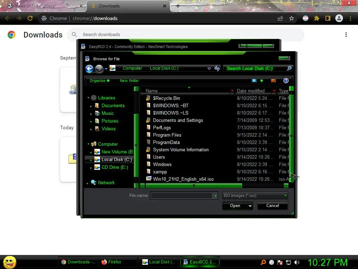Click Chrome side panel icon
This screenshot has width=358, height=269.
coord(328,18)
